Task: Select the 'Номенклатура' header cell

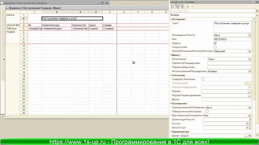Action: 57,25
